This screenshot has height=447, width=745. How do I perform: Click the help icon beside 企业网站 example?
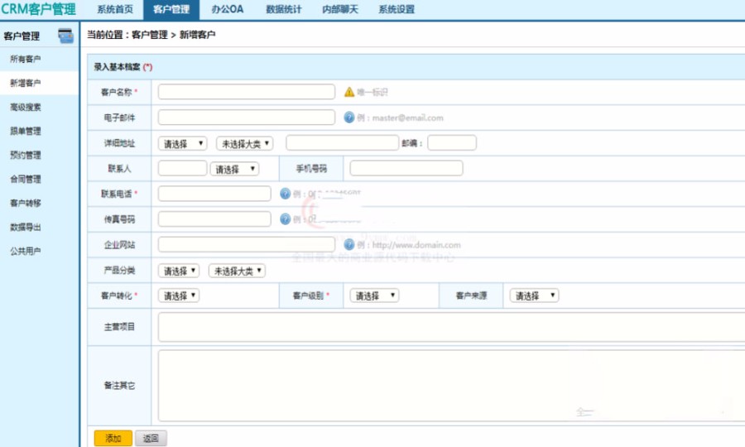pos(349,244)
